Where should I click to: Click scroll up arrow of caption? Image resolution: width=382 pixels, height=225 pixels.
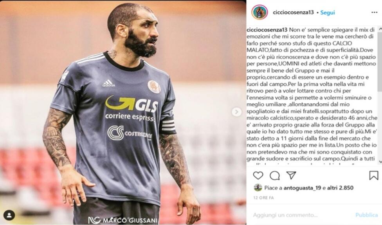pos(380,29)
